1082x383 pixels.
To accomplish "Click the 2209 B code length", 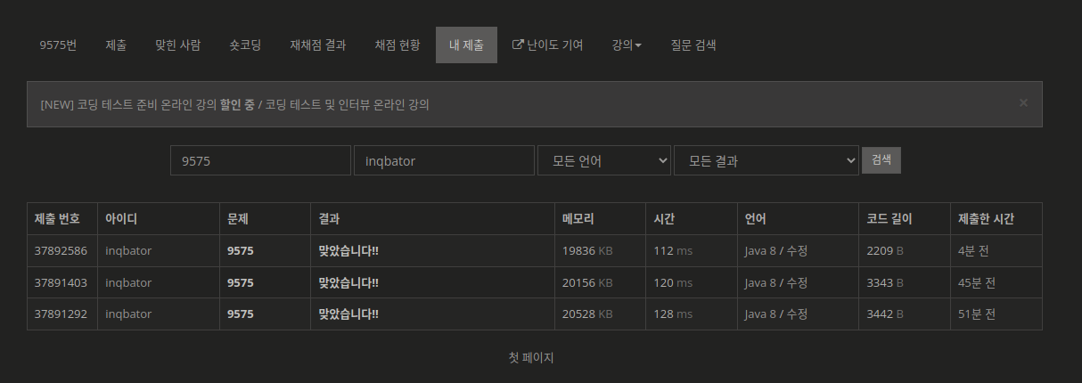I will point(885,251).
